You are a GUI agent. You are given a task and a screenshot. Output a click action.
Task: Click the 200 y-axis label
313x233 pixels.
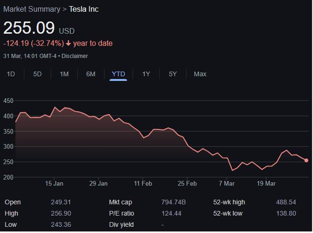(x=8, y=177)
